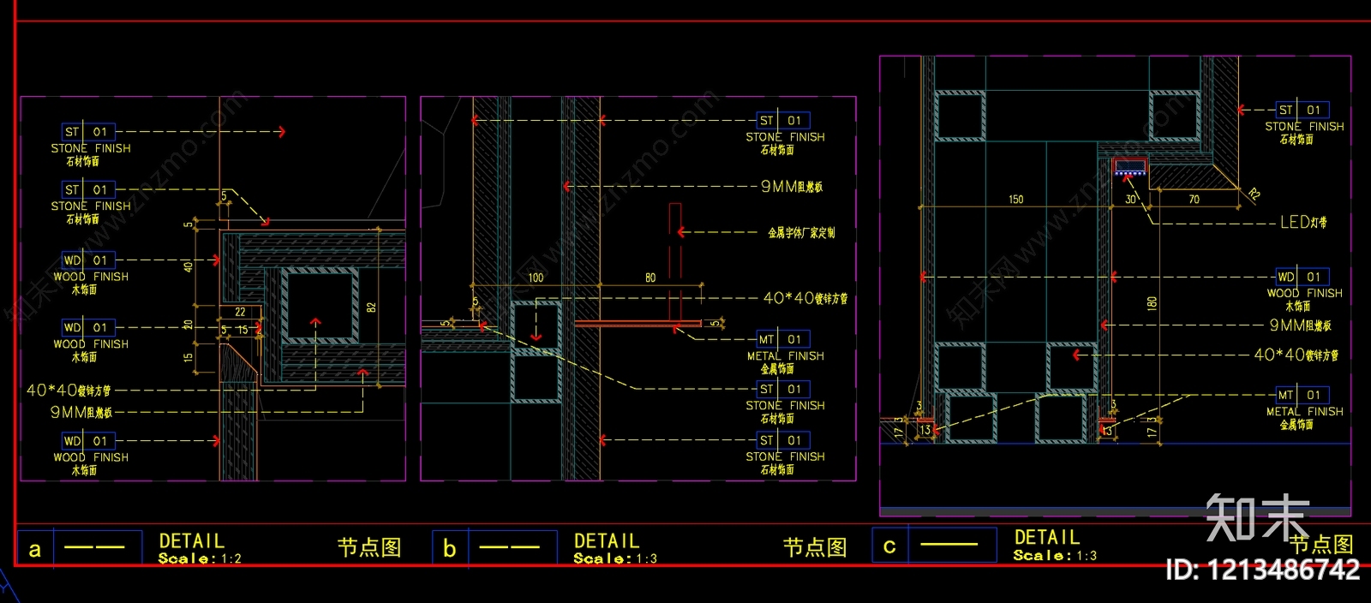Select the '180' vertical dimension text
Viewport: 1371px width, 603px height.
(1152, 302)
